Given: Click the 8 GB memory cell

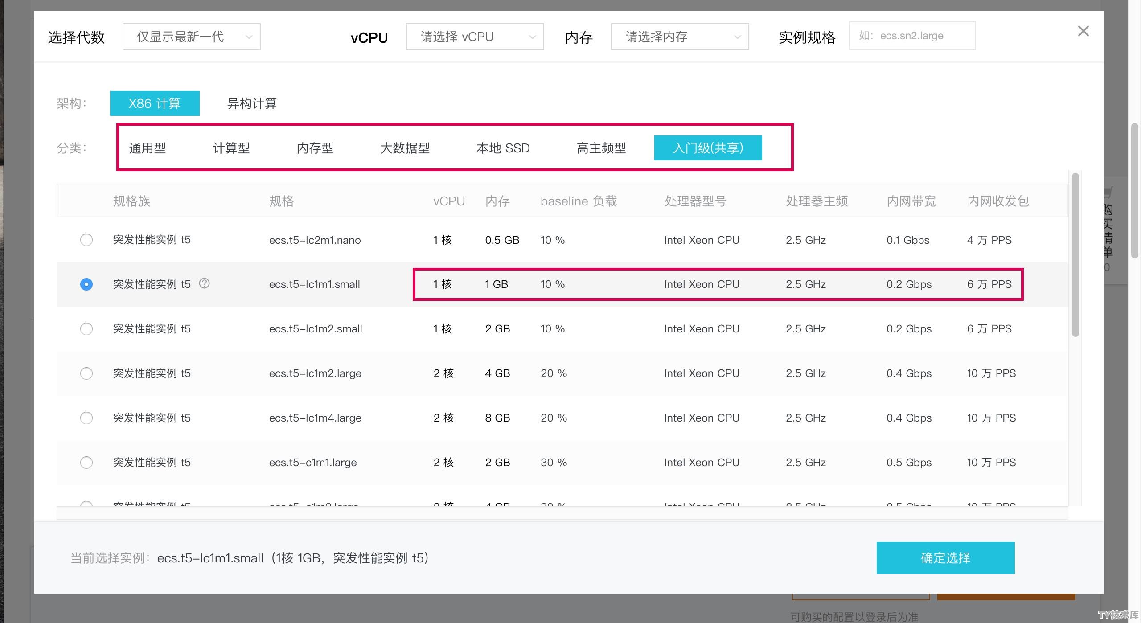Looking at the screenshot, I should click(x=497, y=418).
